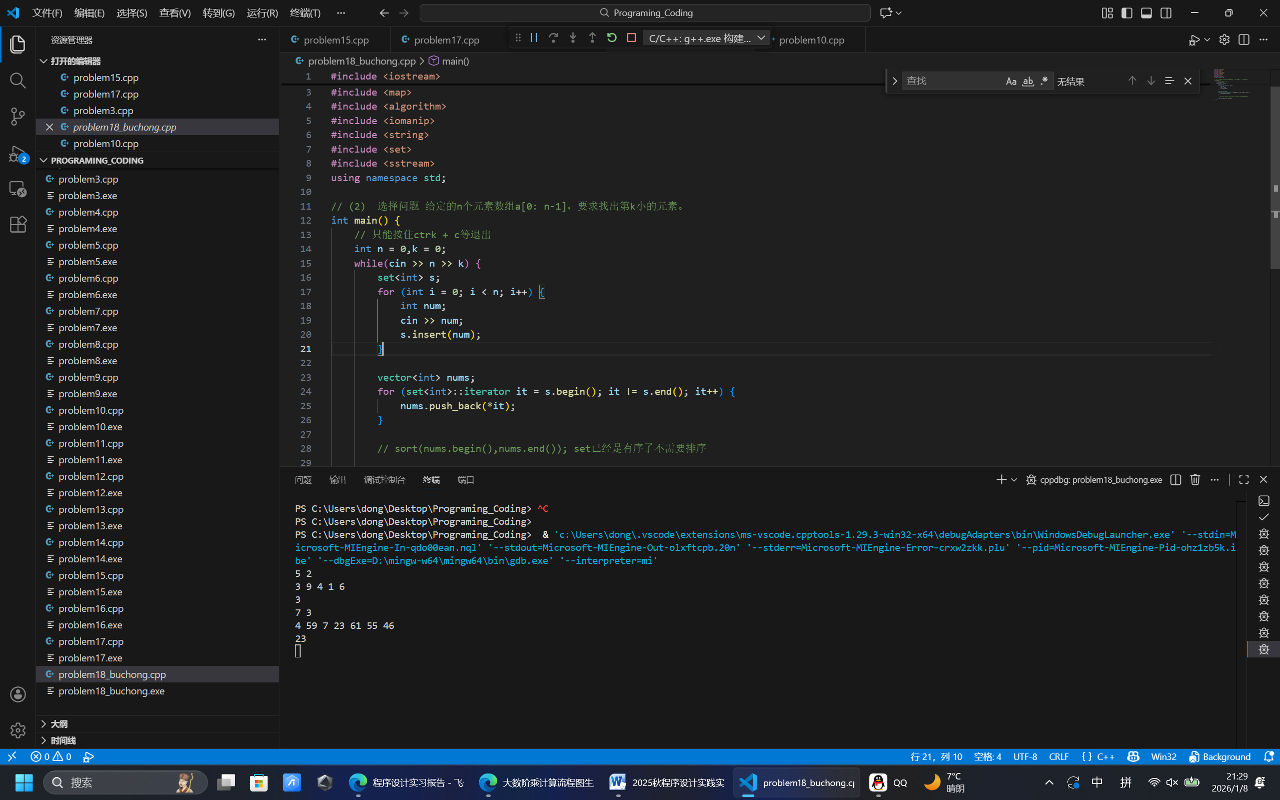Toggle Match Whole Word in find
The width and height of the screenshot is (1280, 800).
1028,81
